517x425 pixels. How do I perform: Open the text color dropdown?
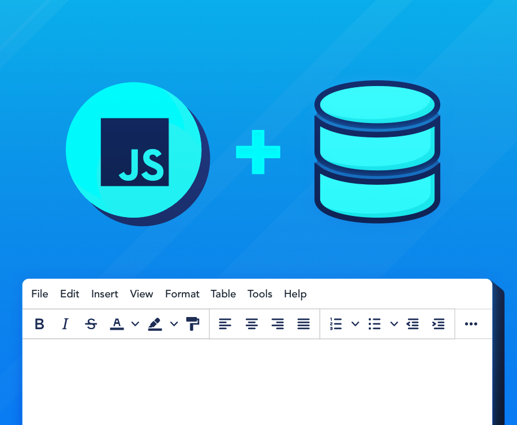click(135, 324)
